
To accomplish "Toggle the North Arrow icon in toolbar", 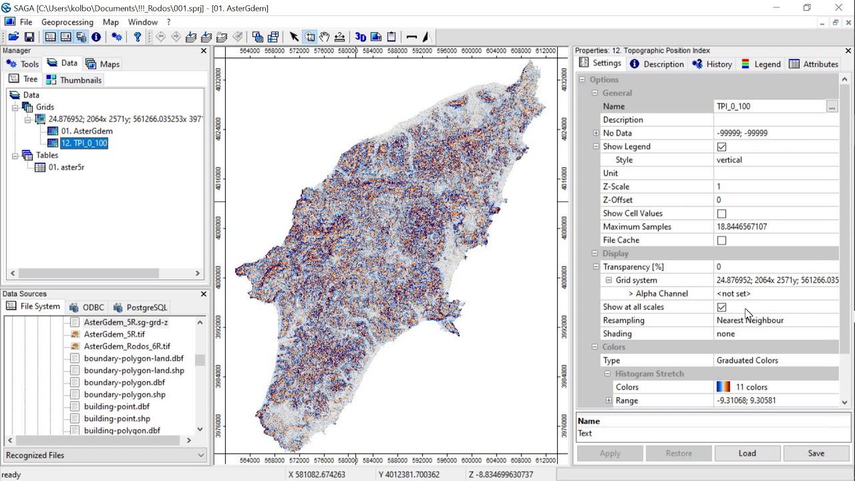I will (426, 37).
